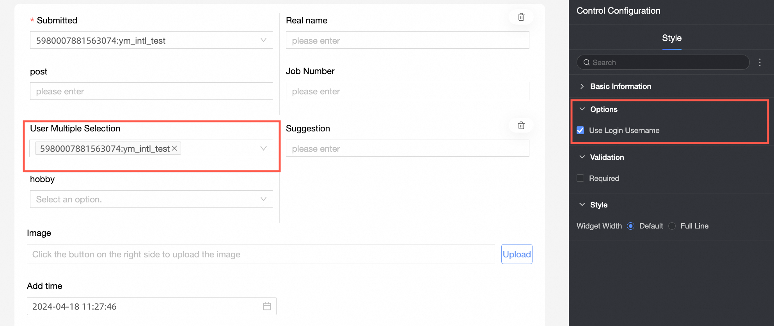Select Full Line widget width
Image resolution: width=774 pixels, height=326 pixels.
(672, 226)
